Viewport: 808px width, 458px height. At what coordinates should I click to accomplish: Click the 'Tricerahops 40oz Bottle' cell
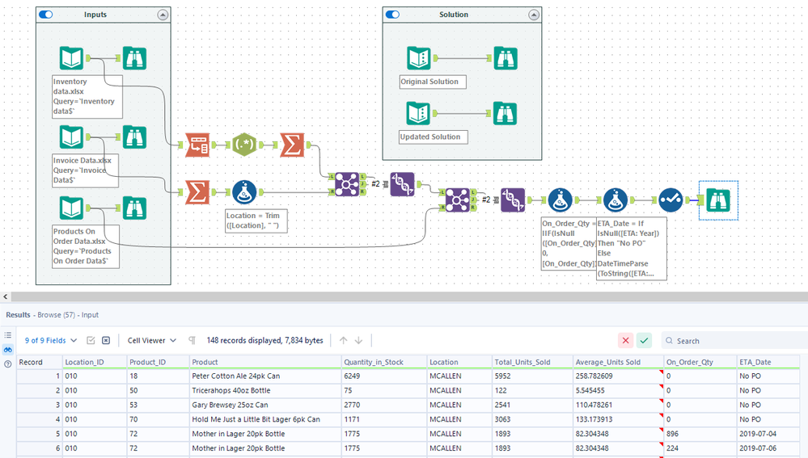point(264,391)
